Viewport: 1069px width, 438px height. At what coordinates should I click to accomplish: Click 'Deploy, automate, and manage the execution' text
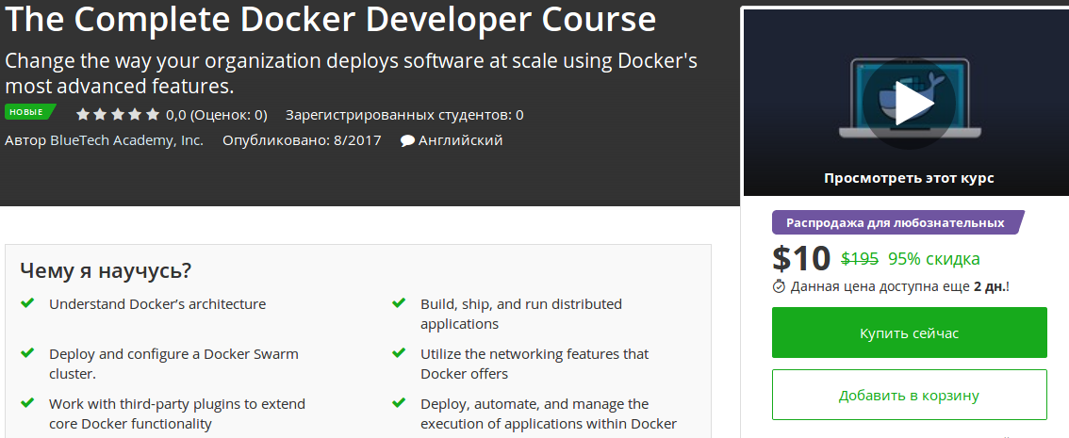[x=549, y=414]
